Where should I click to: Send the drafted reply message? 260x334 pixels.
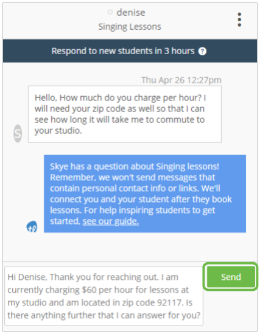tap(231, 277)
